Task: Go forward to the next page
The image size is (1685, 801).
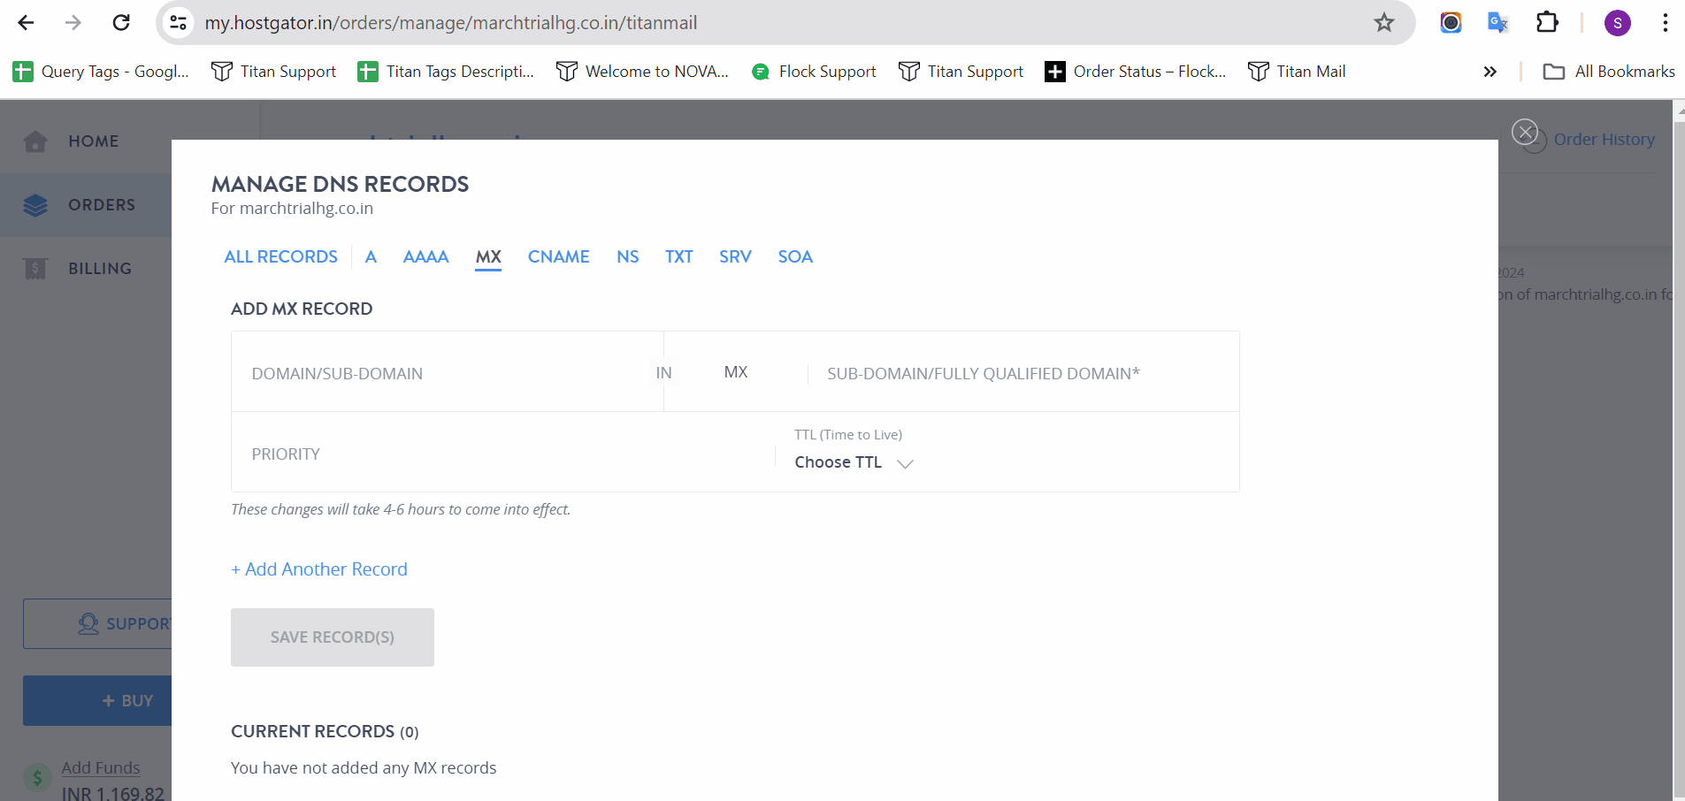Action: pyautogui.click(x=73, y=22)
